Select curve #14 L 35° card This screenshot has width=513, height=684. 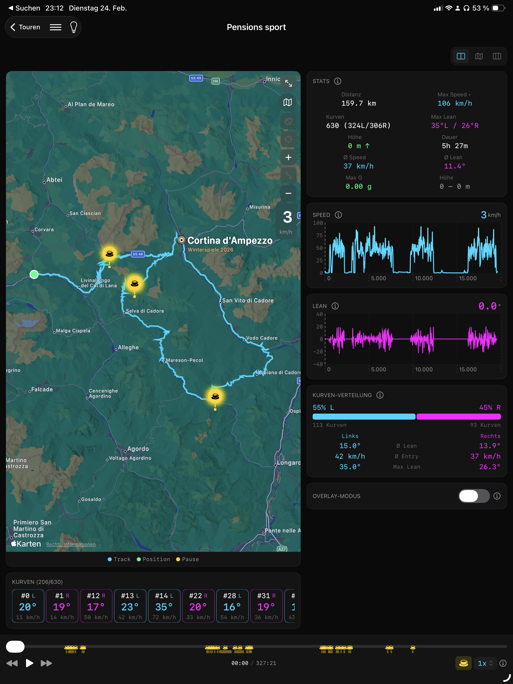point(164,606)
